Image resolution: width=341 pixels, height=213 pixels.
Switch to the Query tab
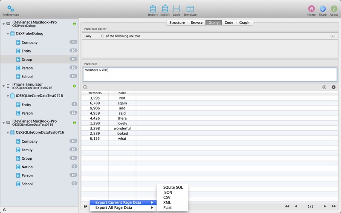[x=214, y=23]
